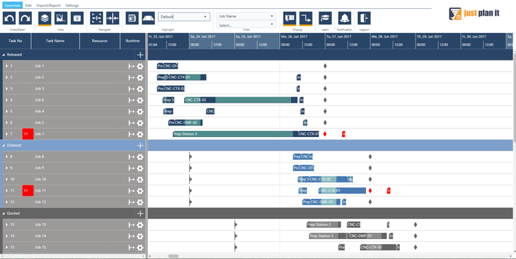
Task: Open the Learn graduation cap icon
Action: click(325, 18)
